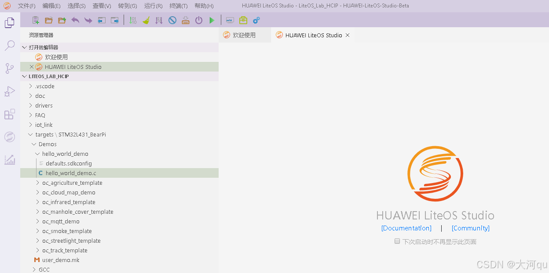The image size is (549, 273).
Task: Open the 文件(F) menu
Action: pyautogui.click(x=26, y=6)
